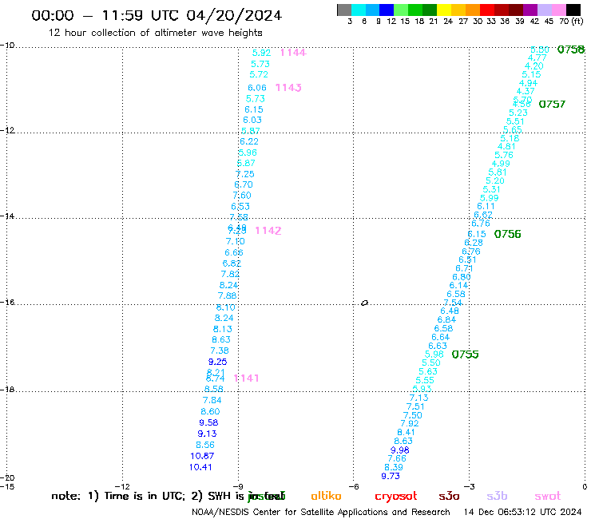
Task: Click the wave height value 7.10
Action: pyautogui.click(x=236, y=241)
